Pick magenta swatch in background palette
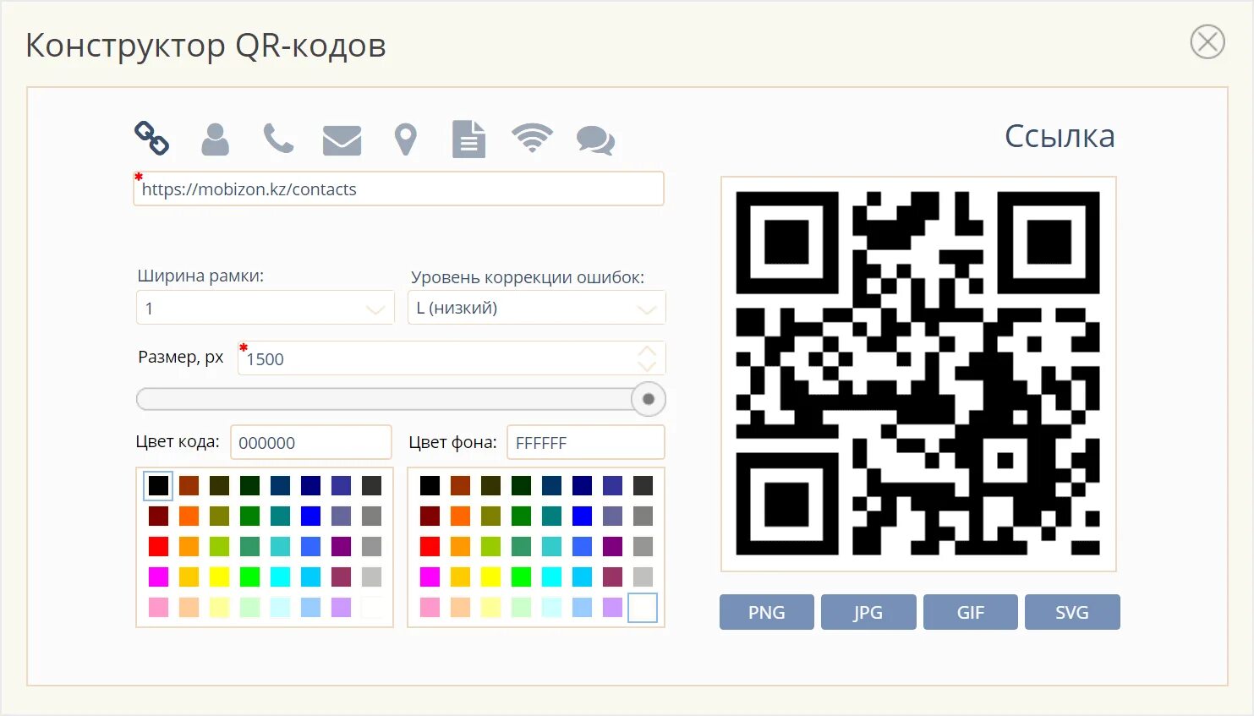 pos(430,577)
